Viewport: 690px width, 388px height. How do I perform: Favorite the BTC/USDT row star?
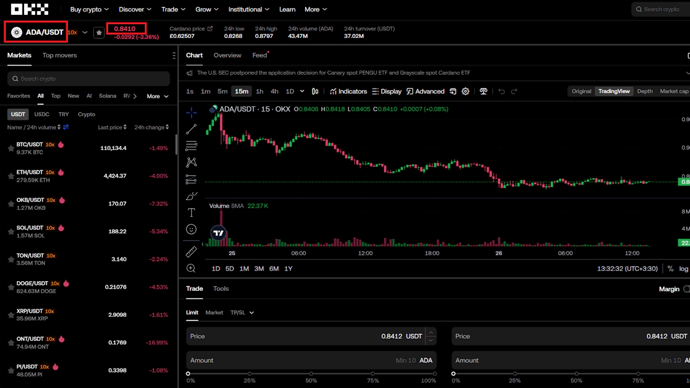[x=11, y=148]
